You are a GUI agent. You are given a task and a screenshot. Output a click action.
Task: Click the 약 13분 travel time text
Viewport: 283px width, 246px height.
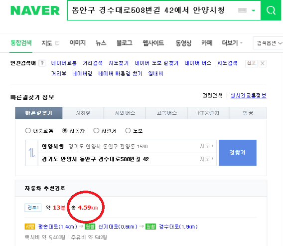(x=56, y=208)
